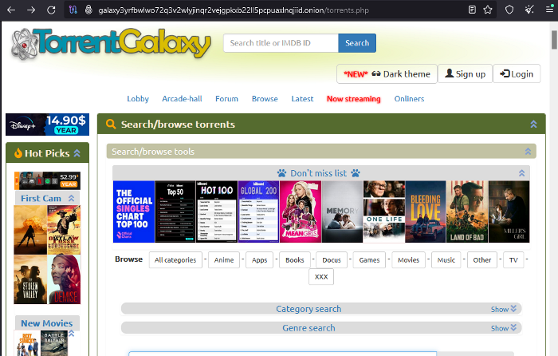Open the Onliners page

[x=409, y=99]
